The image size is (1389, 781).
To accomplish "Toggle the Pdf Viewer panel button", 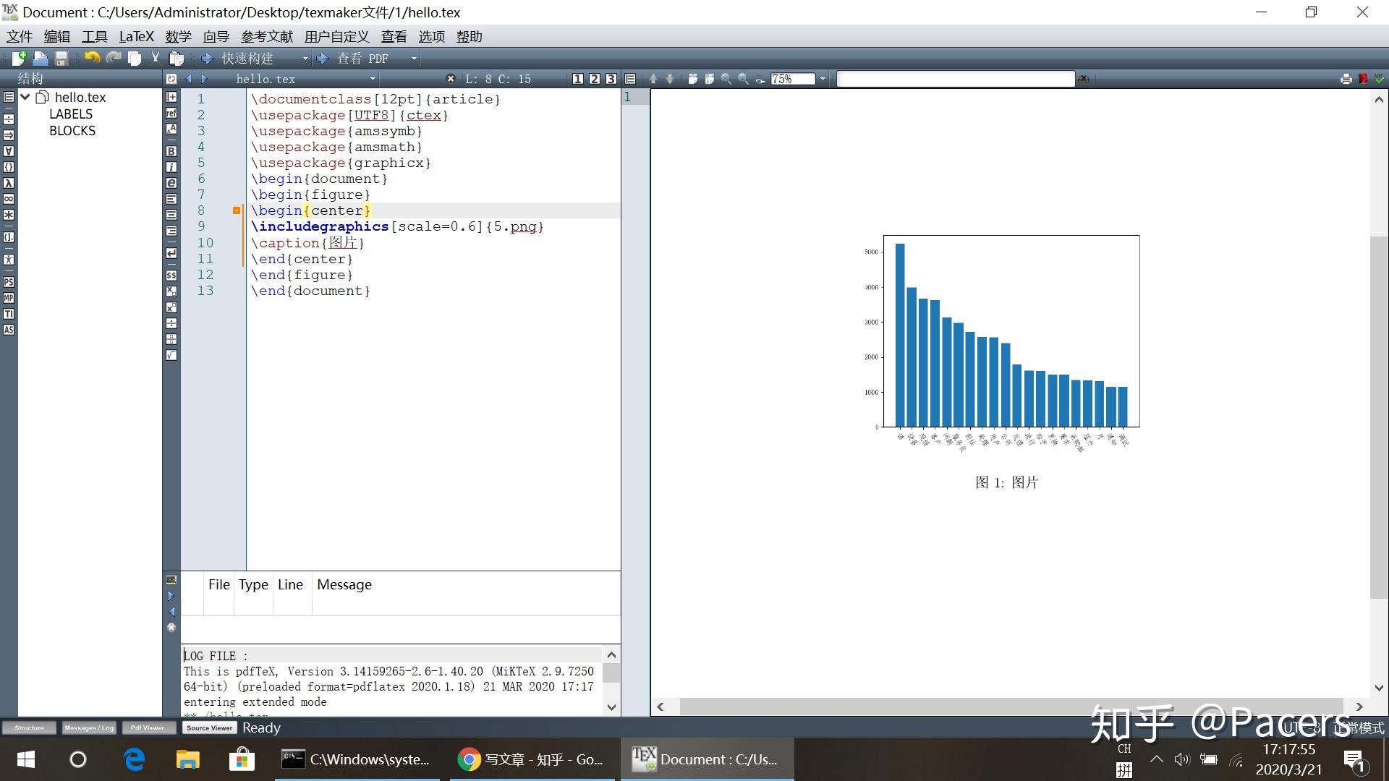I will (x=148, y=727).
